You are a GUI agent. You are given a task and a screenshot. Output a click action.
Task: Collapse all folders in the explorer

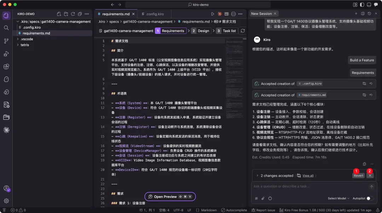coord(80,14)
